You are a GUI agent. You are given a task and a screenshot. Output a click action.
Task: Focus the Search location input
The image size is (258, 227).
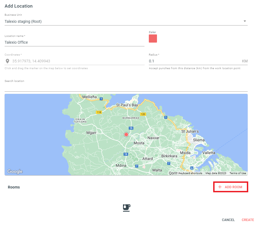[126, 88]
